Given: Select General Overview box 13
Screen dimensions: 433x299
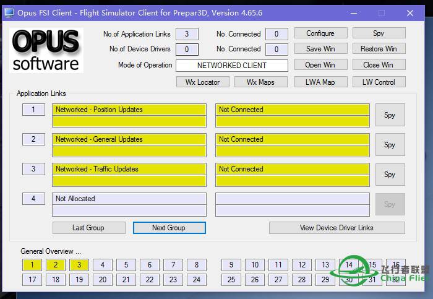Looking at the screenshot, I should (x=325, y=265).
